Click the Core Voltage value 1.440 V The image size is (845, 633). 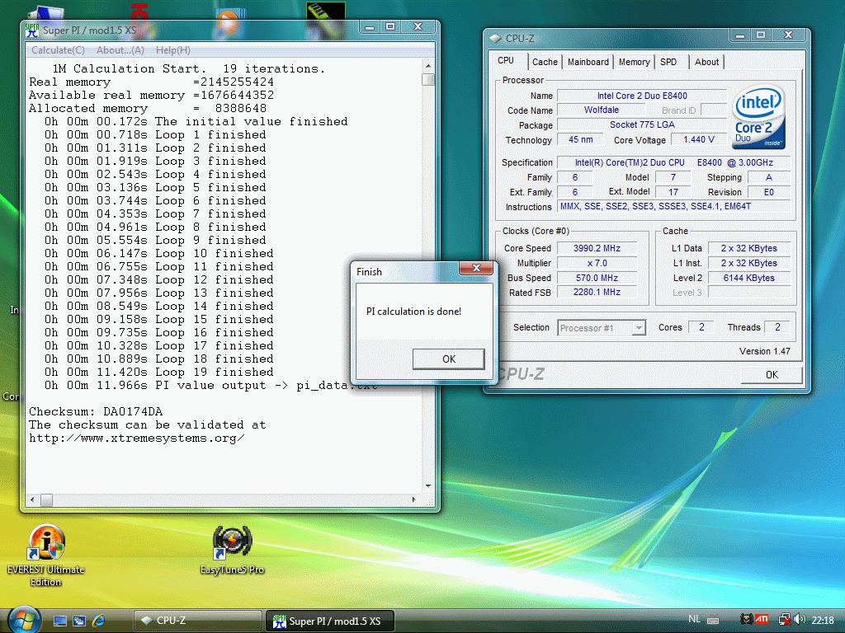[x=699, y=139]
